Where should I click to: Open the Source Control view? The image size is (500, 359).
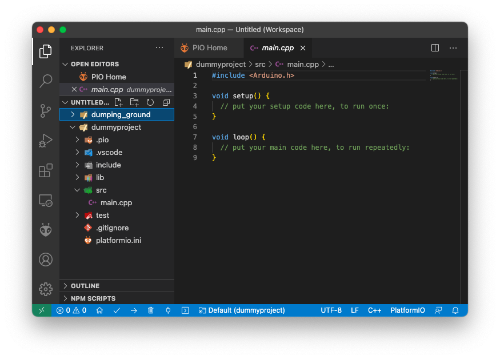46,110
